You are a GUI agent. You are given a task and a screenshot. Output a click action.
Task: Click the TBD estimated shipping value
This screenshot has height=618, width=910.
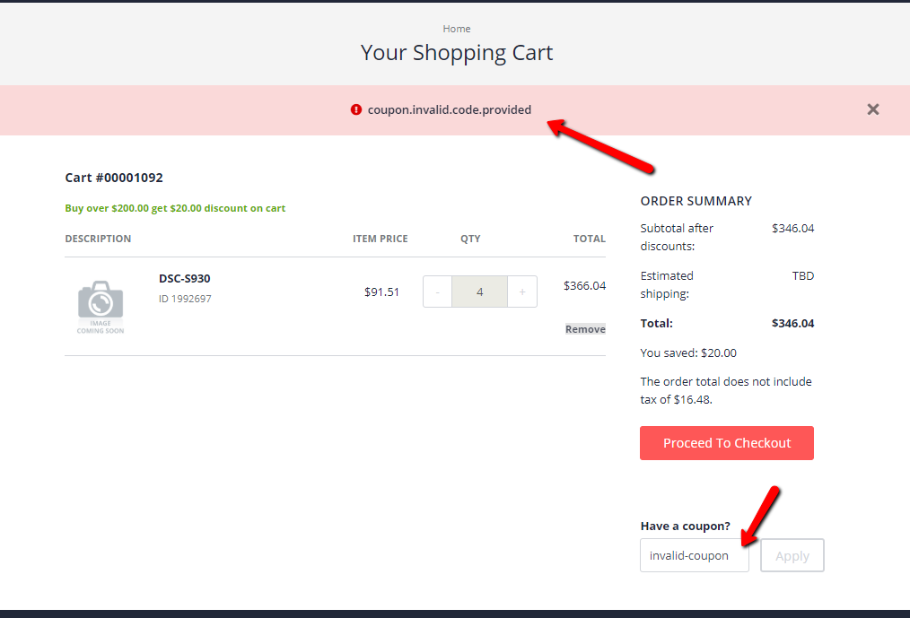point(803,275)
